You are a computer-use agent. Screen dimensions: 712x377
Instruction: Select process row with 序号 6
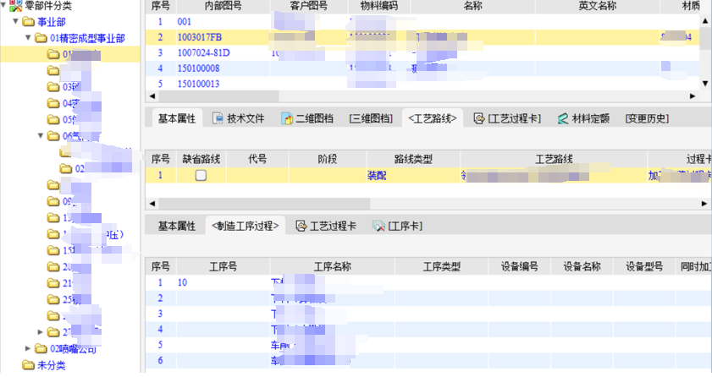pyautogui.click(x=428, y=361)
